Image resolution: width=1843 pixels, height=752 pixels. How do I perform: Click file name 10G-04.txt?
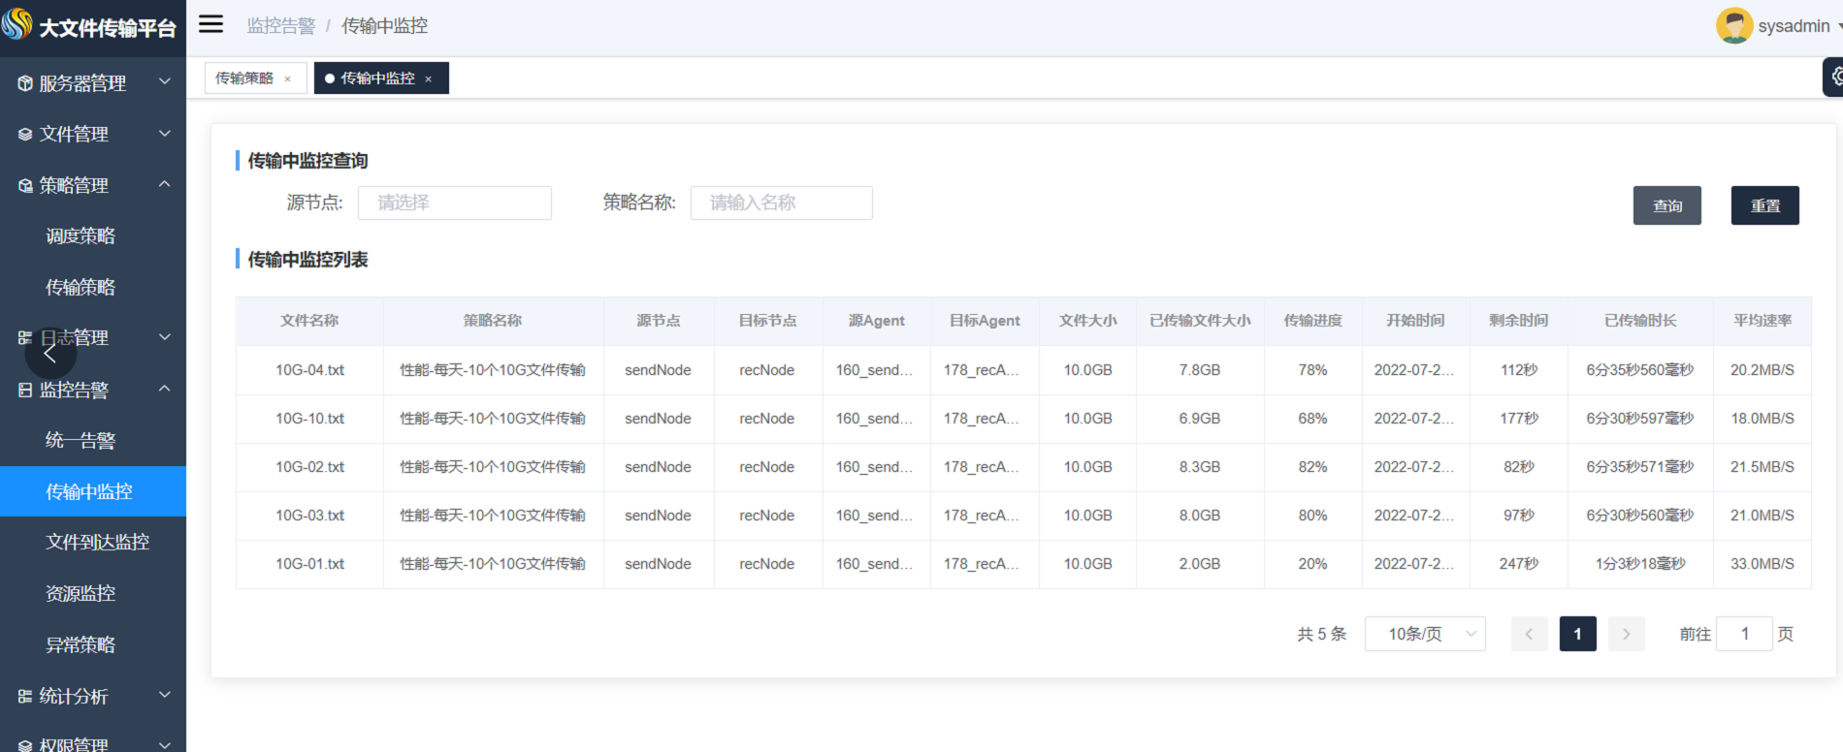click(x=309, y=370)
